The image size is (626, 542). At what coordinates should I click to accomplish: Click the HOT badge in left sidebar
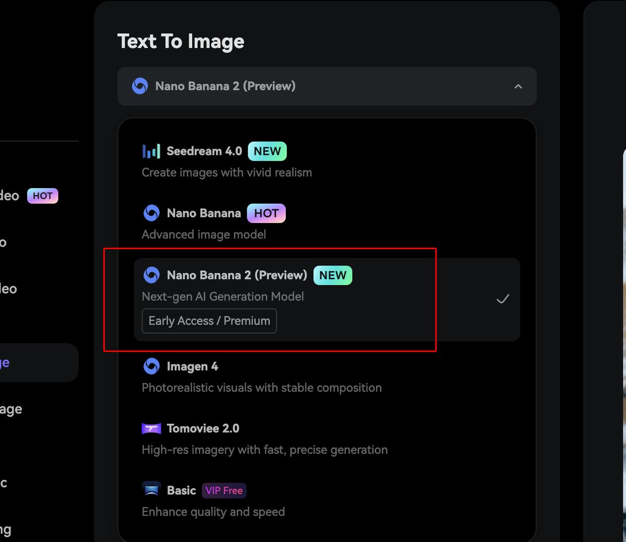[43, 196]
